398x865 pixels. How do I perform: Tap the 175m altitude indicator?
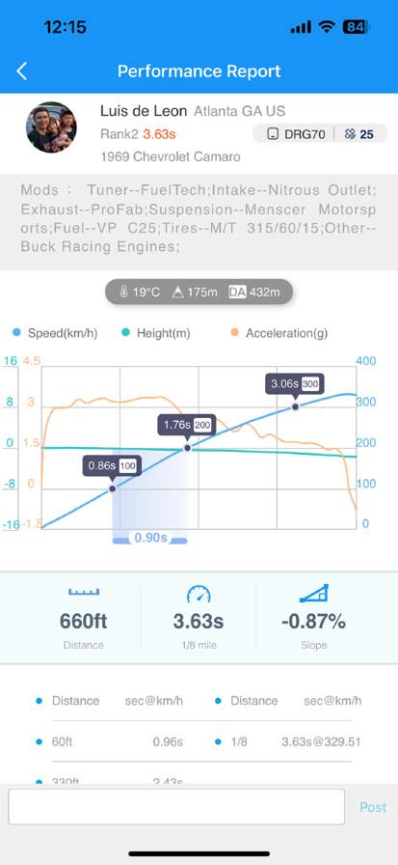click(x=195, y=292)
